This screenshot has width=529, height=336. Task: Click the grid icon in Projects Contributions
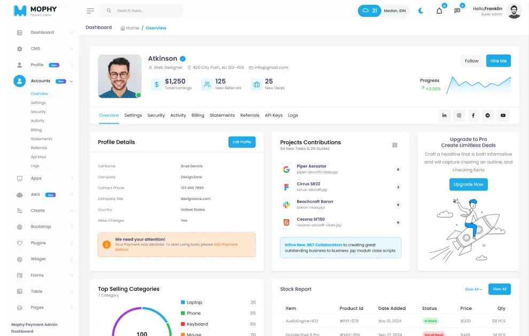click(395, 145)
